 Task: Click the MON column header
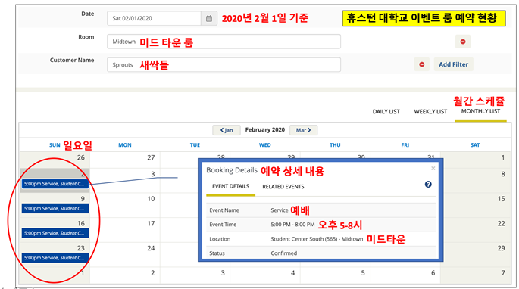click(125, 145)
